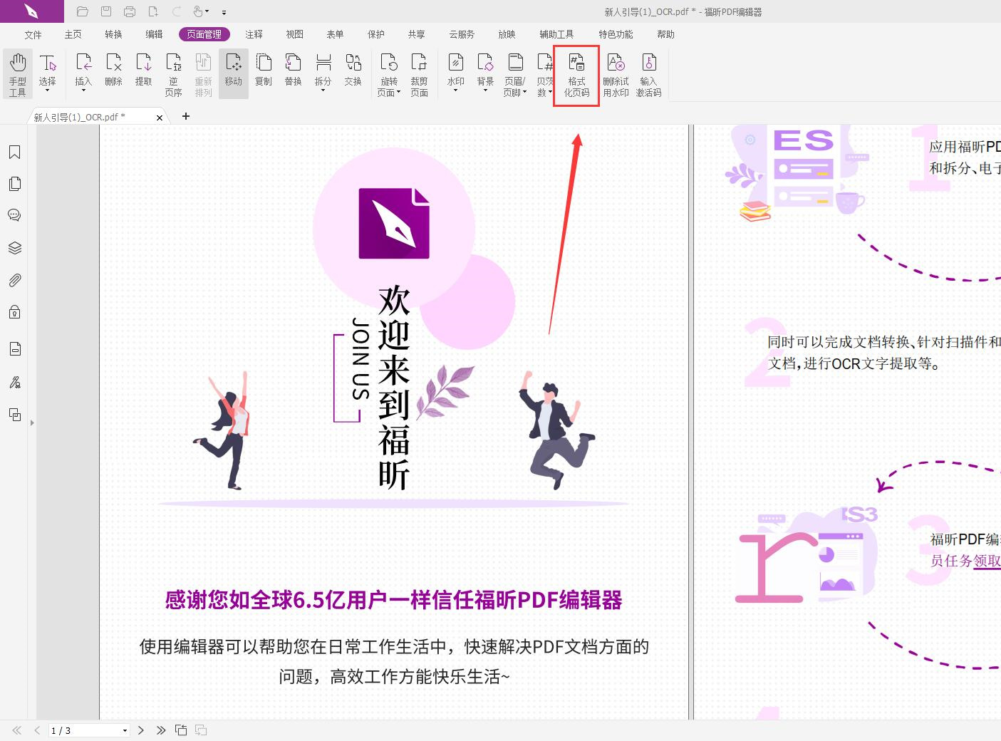Open the 帮助 menu
1001x741 pixels.
pyautogui.click(x=665, y=33)
